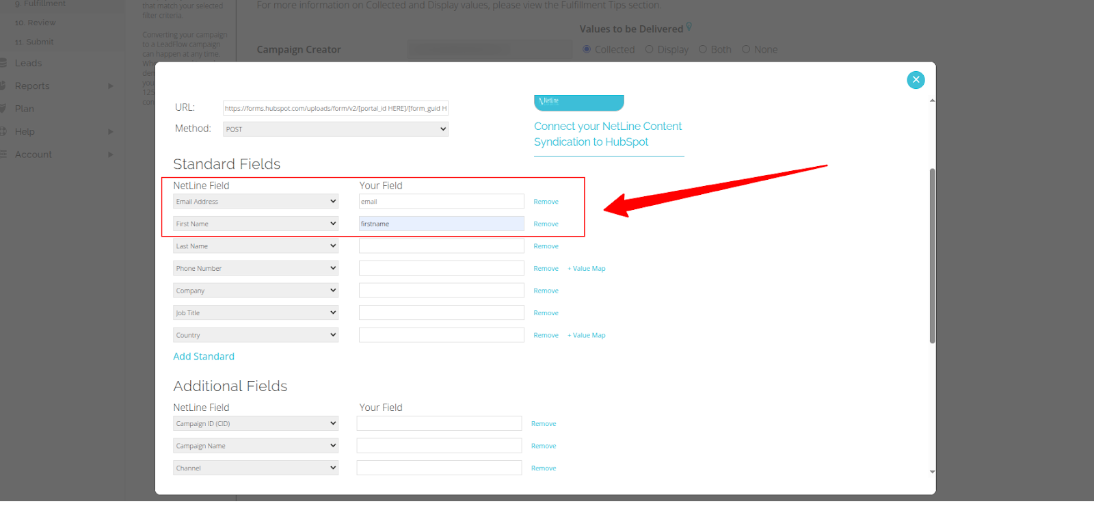Open the Campaign ID (CID) dropdown
1094x506 pixels.
coord(256,423)
